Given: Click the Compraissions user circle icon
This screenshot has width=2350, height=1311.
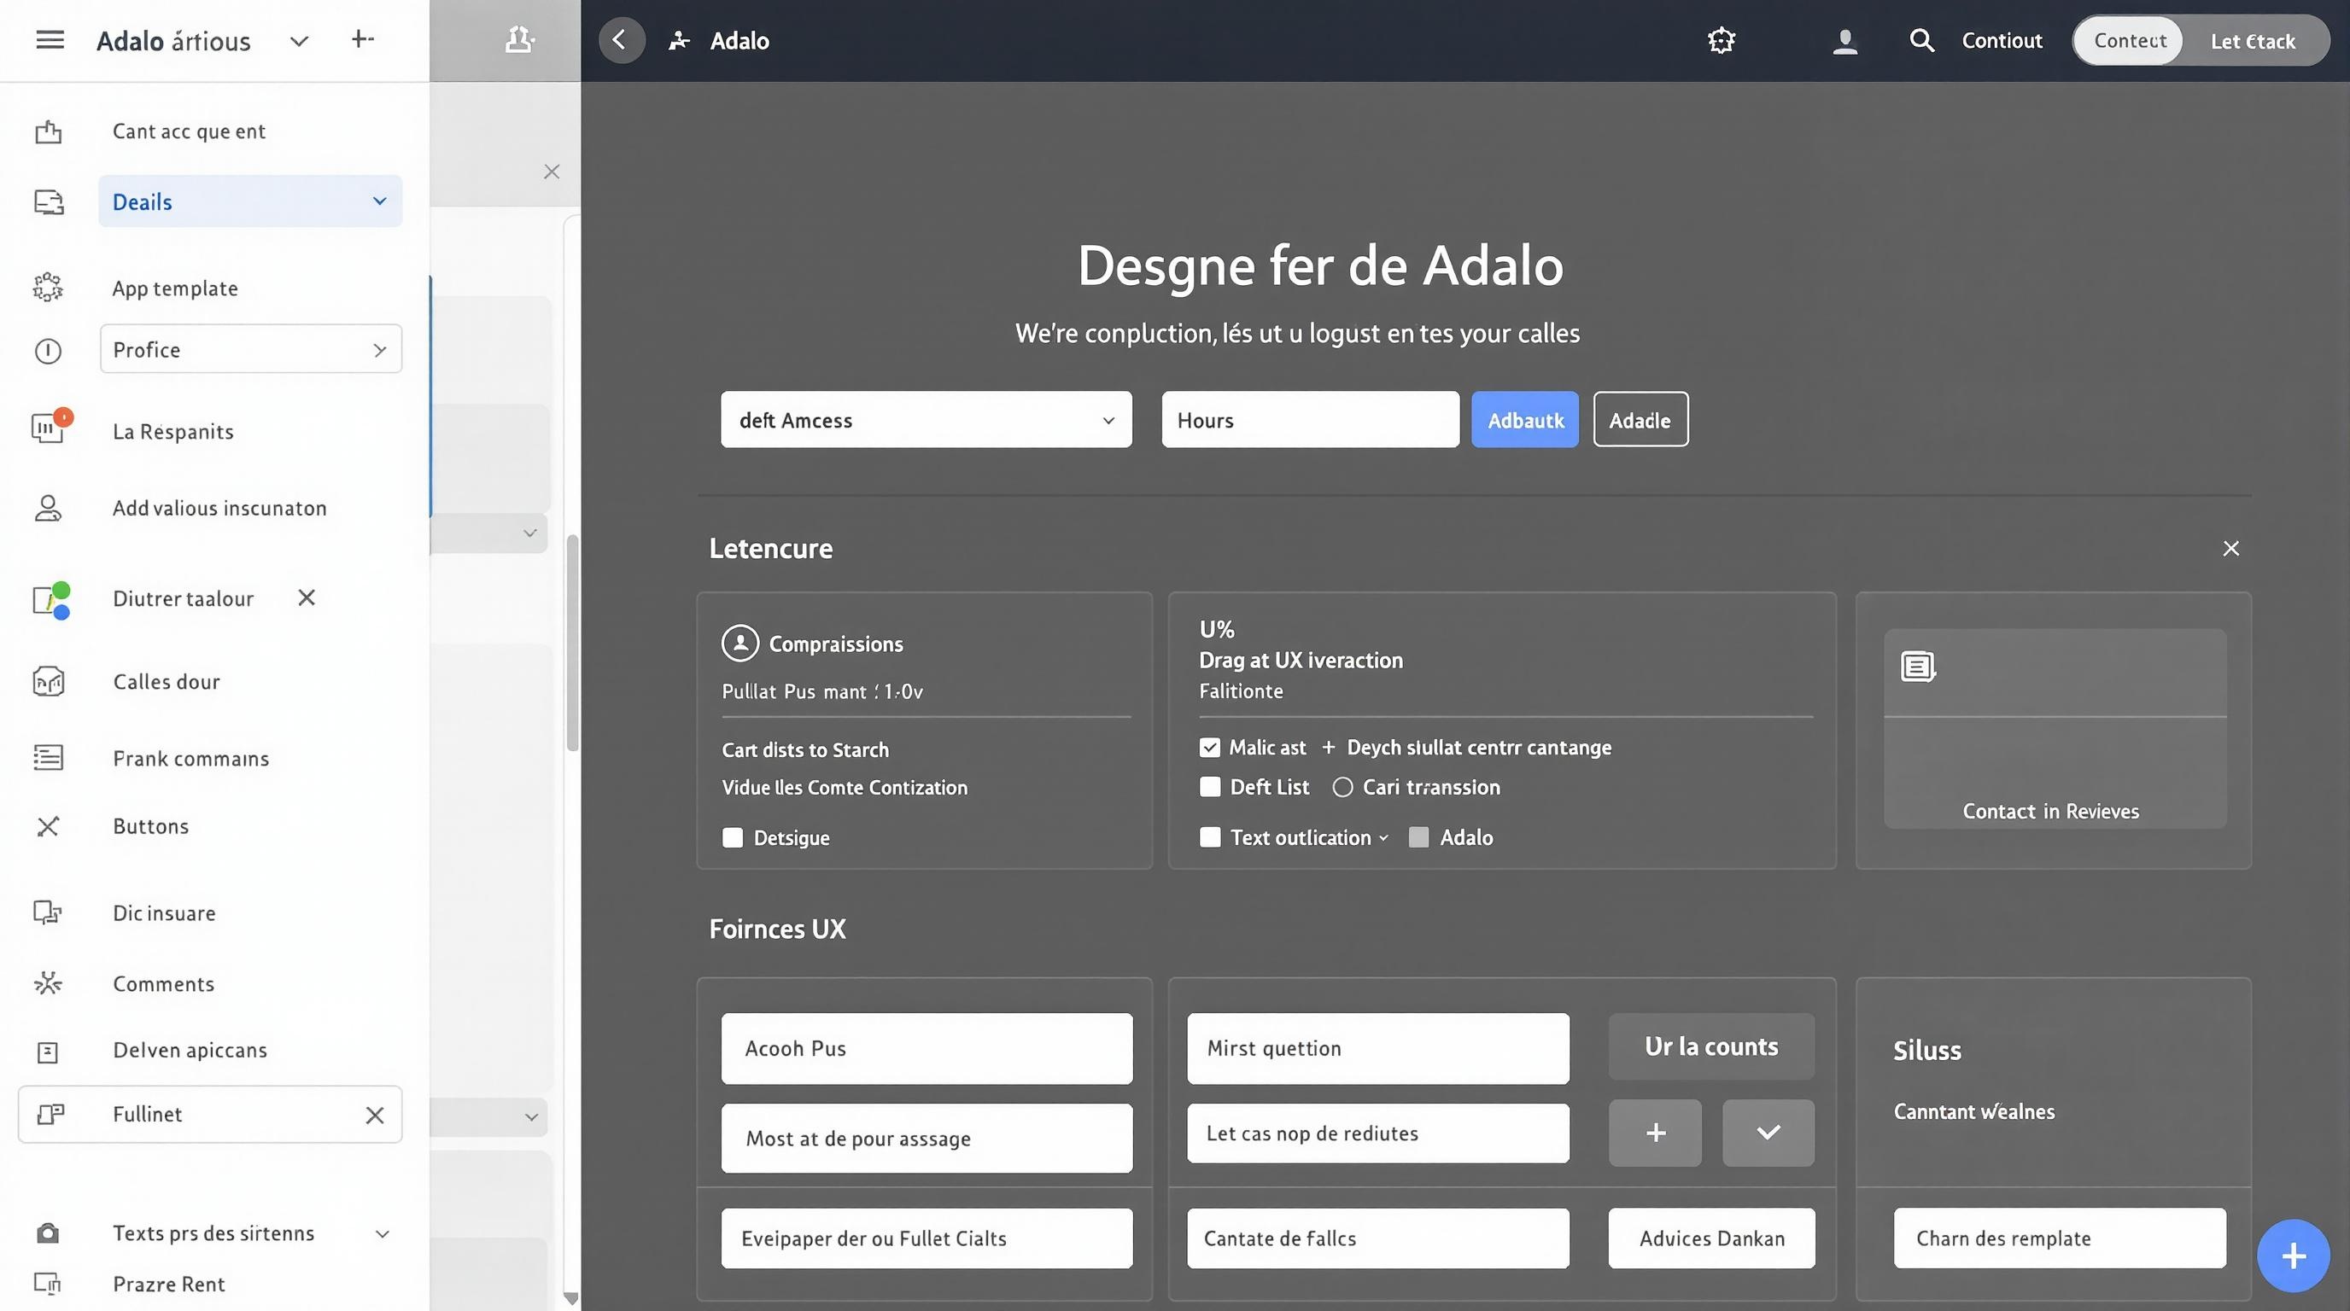Looking at the screenshot, I should click(739, 643).
